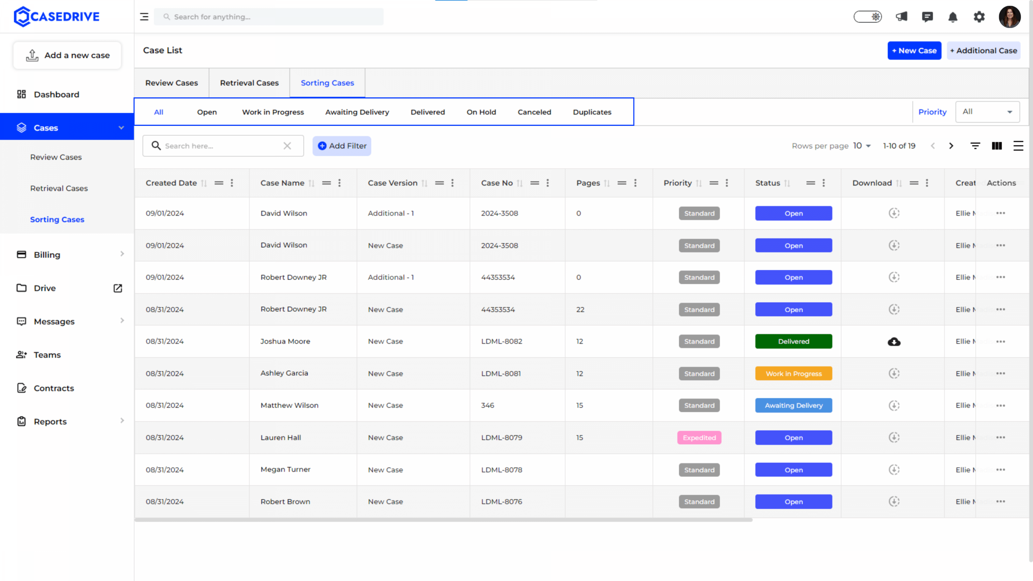Open Review Cases sidebar link
Screen dimensions: 1033x581
pos(56,157)
